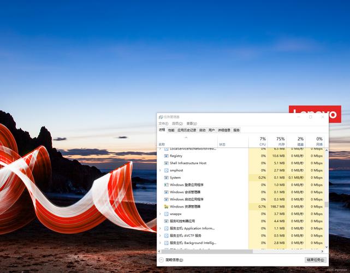Sort by the 7% CPU column header
Image resolution: width=350 pixels, height=273 pixels.
(x=258, y=141)
